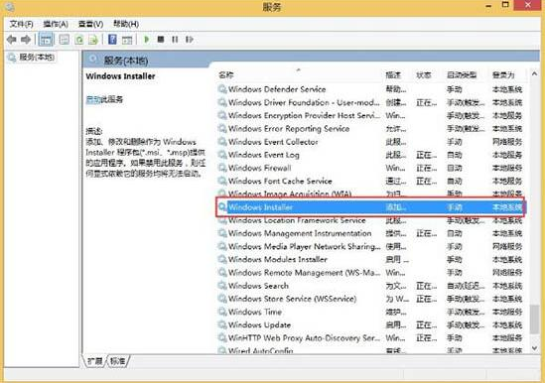545x383 pixels.
Task: Click the Forward arrow toolbar icon
Action: (x=26, y=40)
